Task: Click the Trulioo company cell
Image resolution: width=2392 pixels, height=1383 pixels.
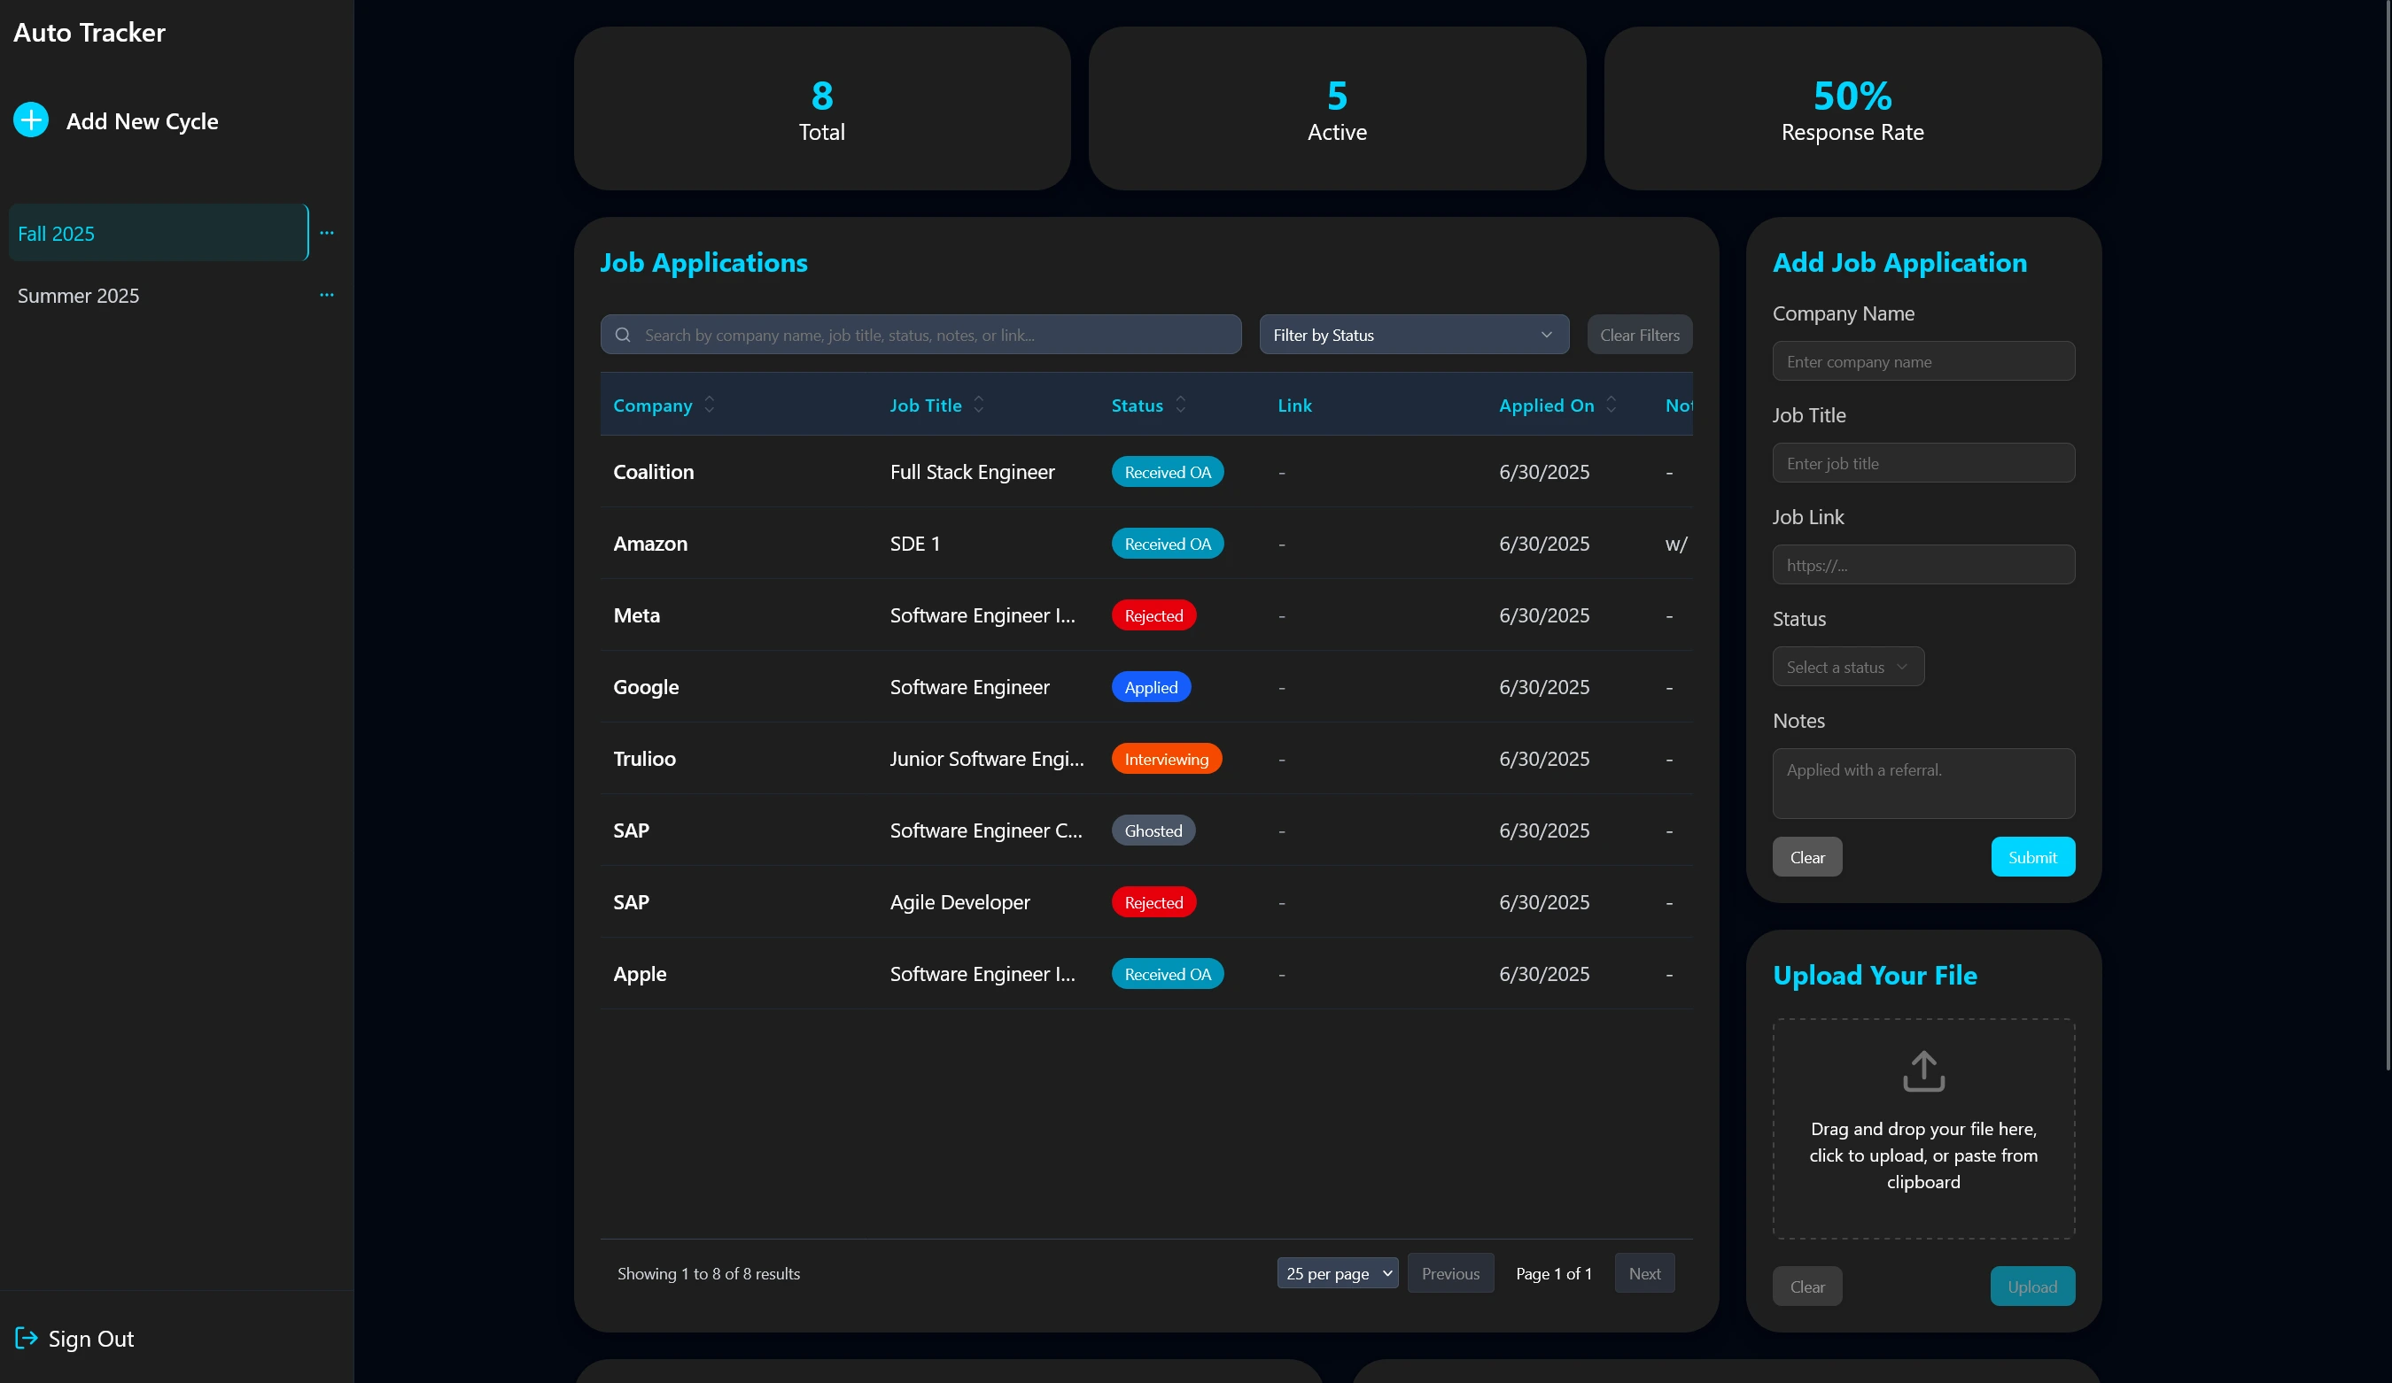Action: tap(645, 759)
